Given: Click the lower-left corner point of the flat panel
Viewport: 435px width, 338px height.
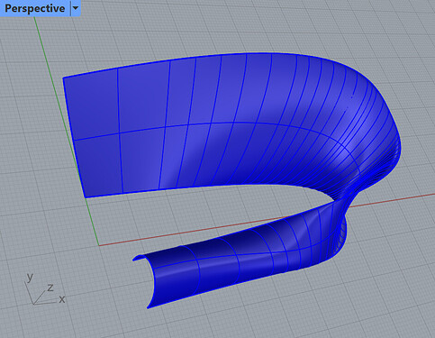Looking at the screenshot, I should (x=85, y=197).
